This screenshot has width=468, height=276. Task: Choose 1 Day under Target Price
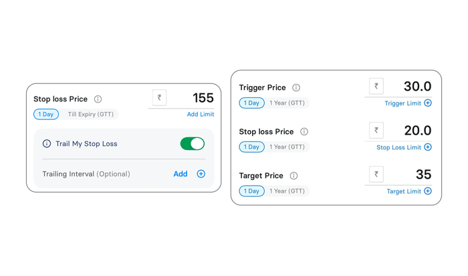pos(251,191)
